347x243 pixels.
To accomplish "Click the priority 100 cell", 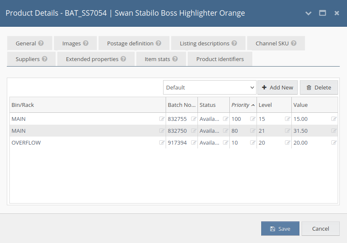I will tap(243, 119).
